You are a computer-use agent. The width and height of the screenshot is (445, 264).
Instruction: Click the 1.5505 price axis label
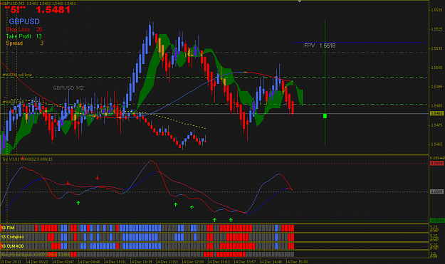436,68
